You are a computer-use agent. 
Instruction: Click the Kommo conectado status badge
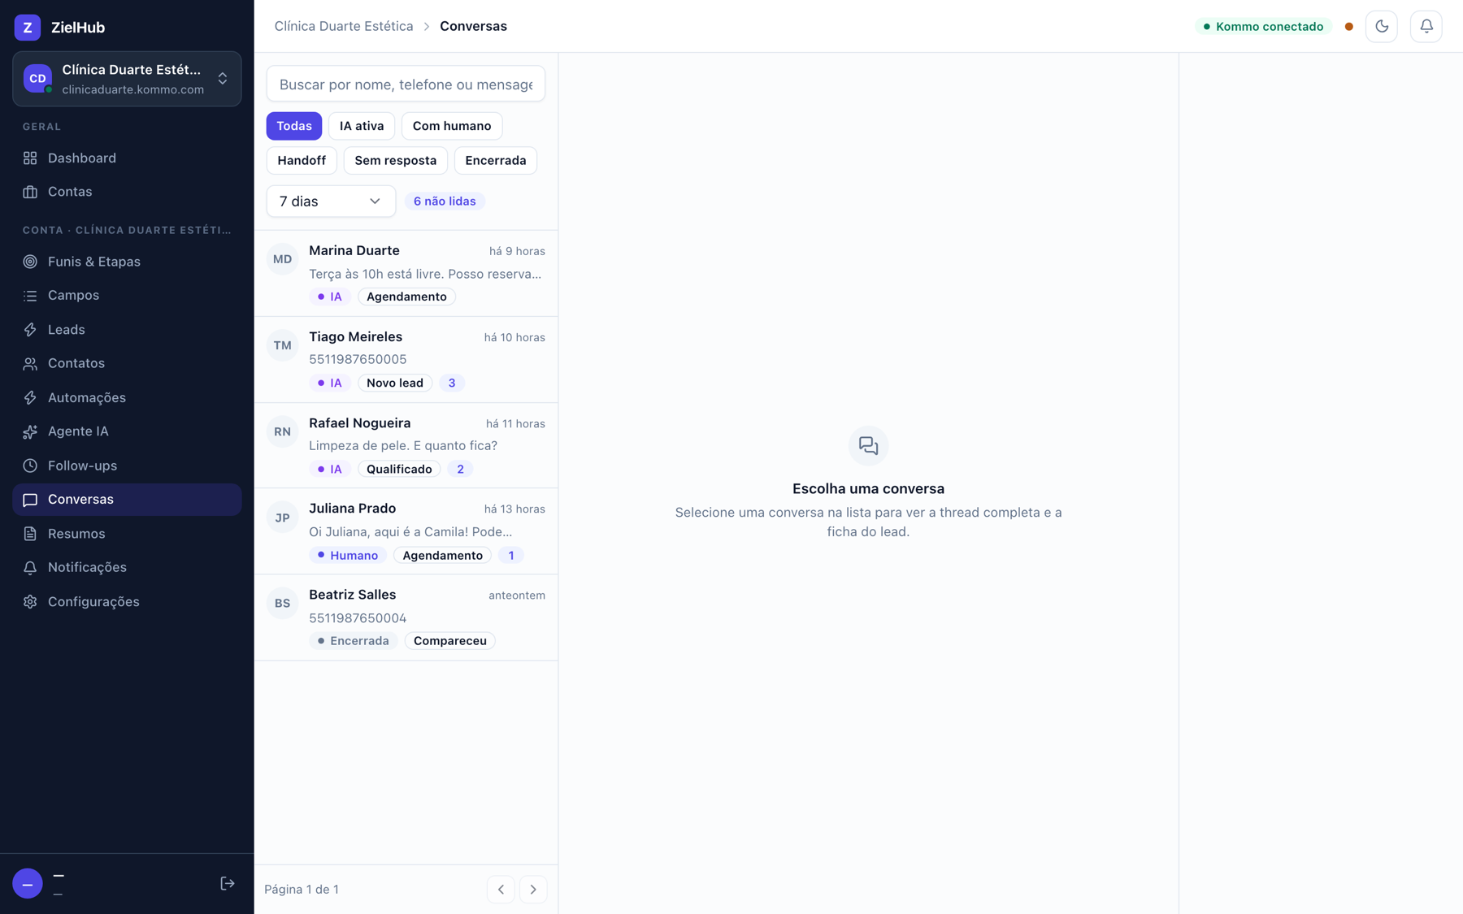click(1263, 26)
